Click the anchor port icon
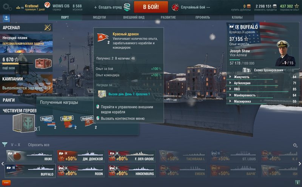 click(6, 18)
